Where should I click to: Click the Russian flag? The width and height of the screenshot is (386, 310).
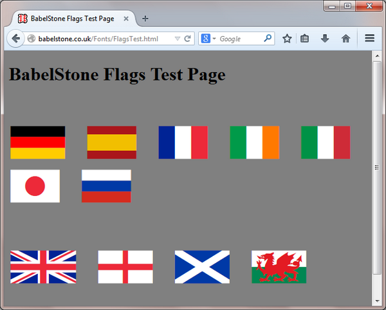tap(106, 186)
